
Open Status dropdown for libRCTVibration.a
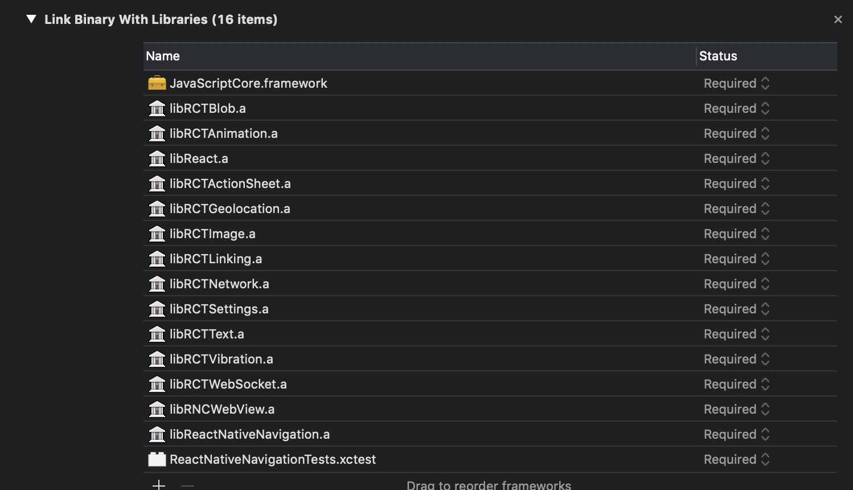[x=736, y=359]
